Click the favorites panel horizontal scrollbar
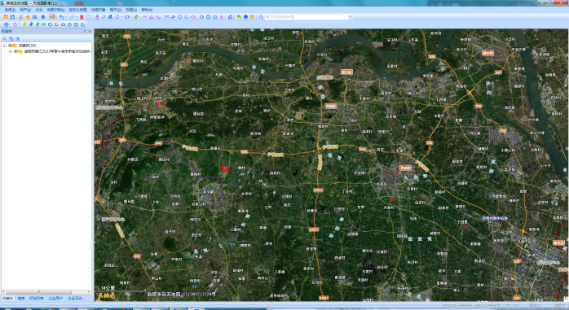The image size is (569, 310). 39,291
